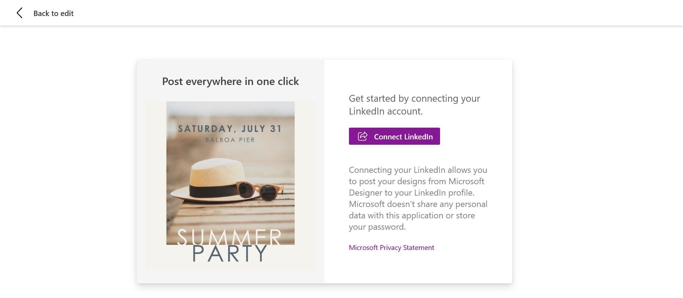683x298 pixels.
Task: Click the blurred beach background above the date
Action: tap(230, 112)
